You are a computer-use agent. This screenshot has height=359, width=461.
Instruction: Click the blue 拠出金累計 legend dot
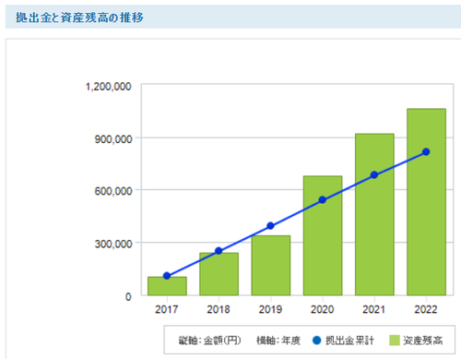(x=316, y=341)
